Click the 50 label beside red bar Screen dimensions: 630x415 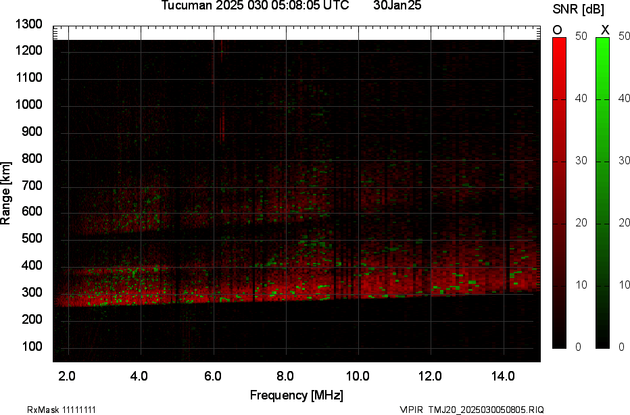581,36
